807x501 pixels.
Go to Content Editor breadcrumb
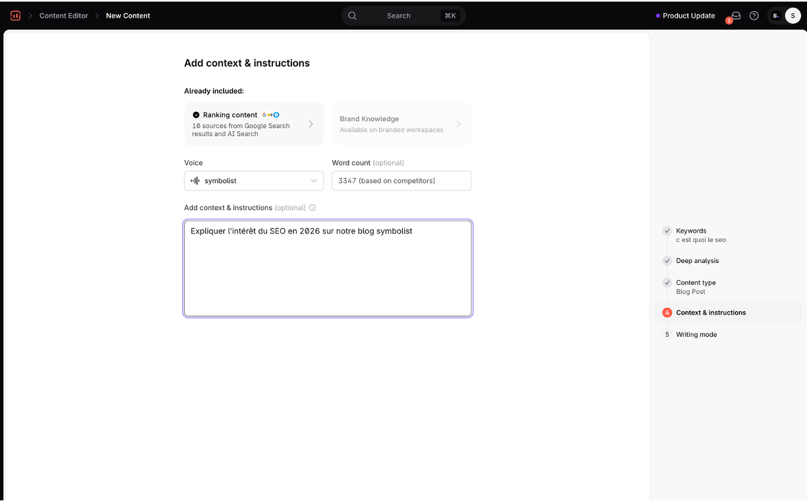[x=63, y=16]
